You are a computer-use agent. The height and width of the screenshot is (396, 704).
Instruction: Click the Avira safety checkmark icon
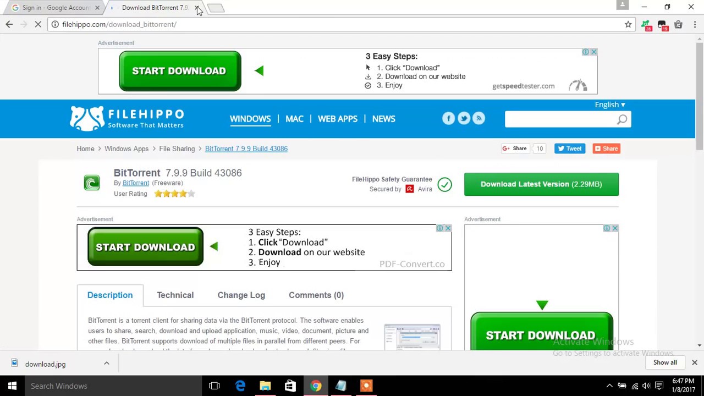[444, 185]
